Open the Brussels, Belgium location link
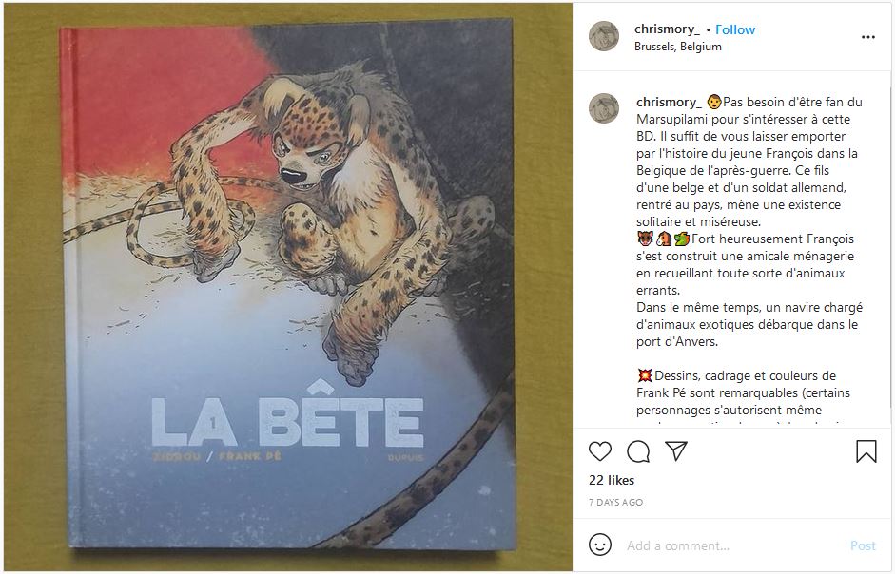Image resolution: width=895 pixels, height=574 pixels. click(x=677, y=47)
